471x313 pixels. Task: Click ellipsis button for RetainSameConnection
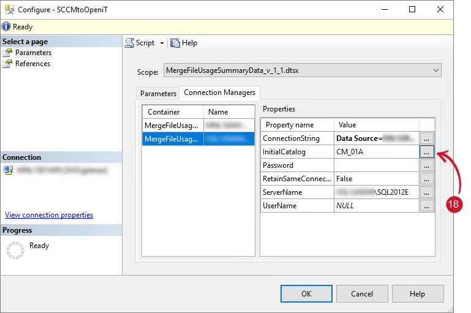pyautogui.click(x=426, y=179)
